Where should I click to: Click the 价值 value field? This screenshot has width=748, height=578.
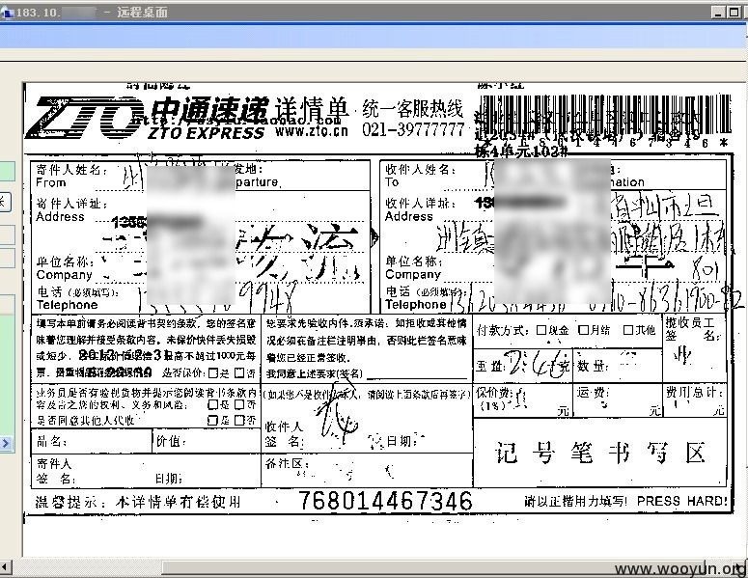[x=207, y=441]
